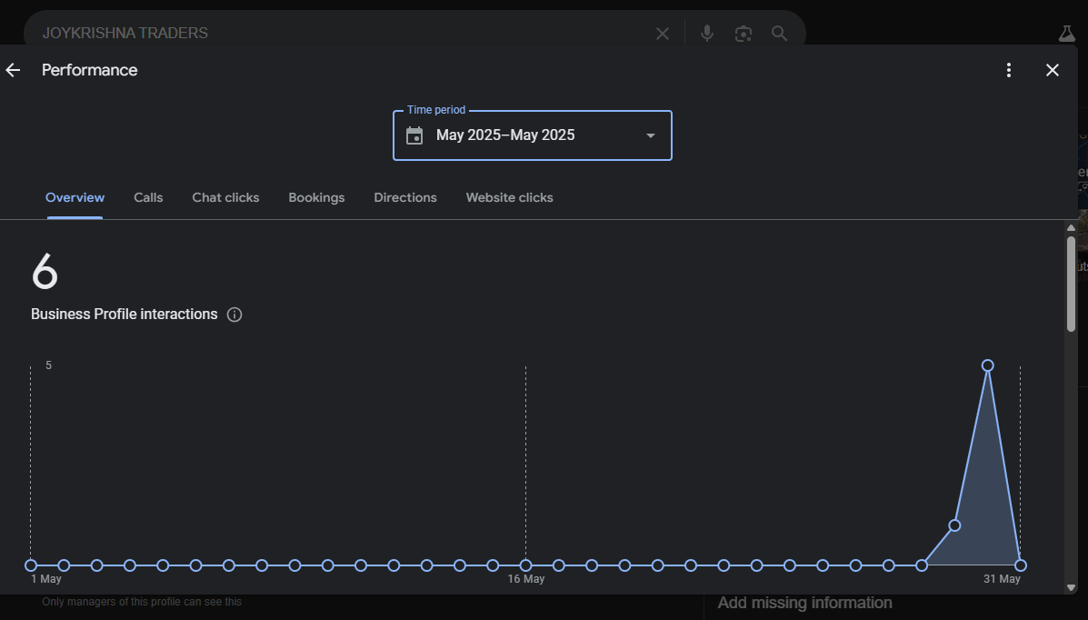The height and width of the screenshot is (620, 1088).
Task: Click the magnifying glass search icon
Action: [779, 34]
